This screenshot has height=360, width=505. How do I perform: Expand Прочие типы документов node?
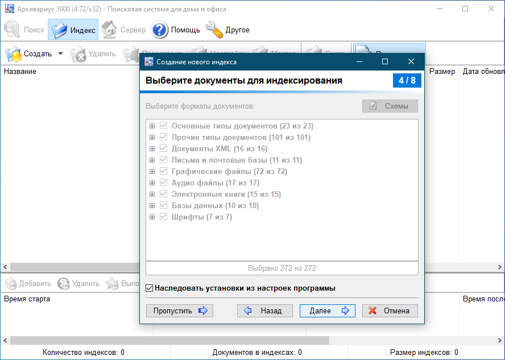(152, 138)
